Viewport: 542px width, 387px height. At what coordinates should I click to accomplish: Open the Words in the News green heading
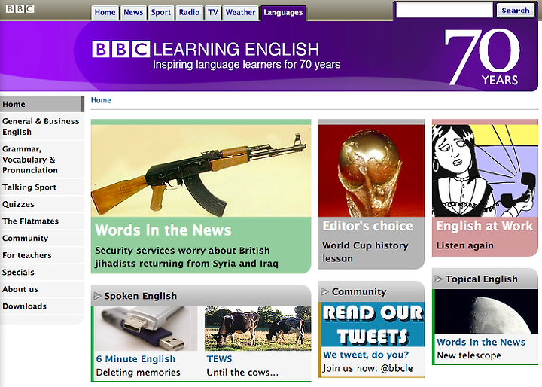pos(163,230)
